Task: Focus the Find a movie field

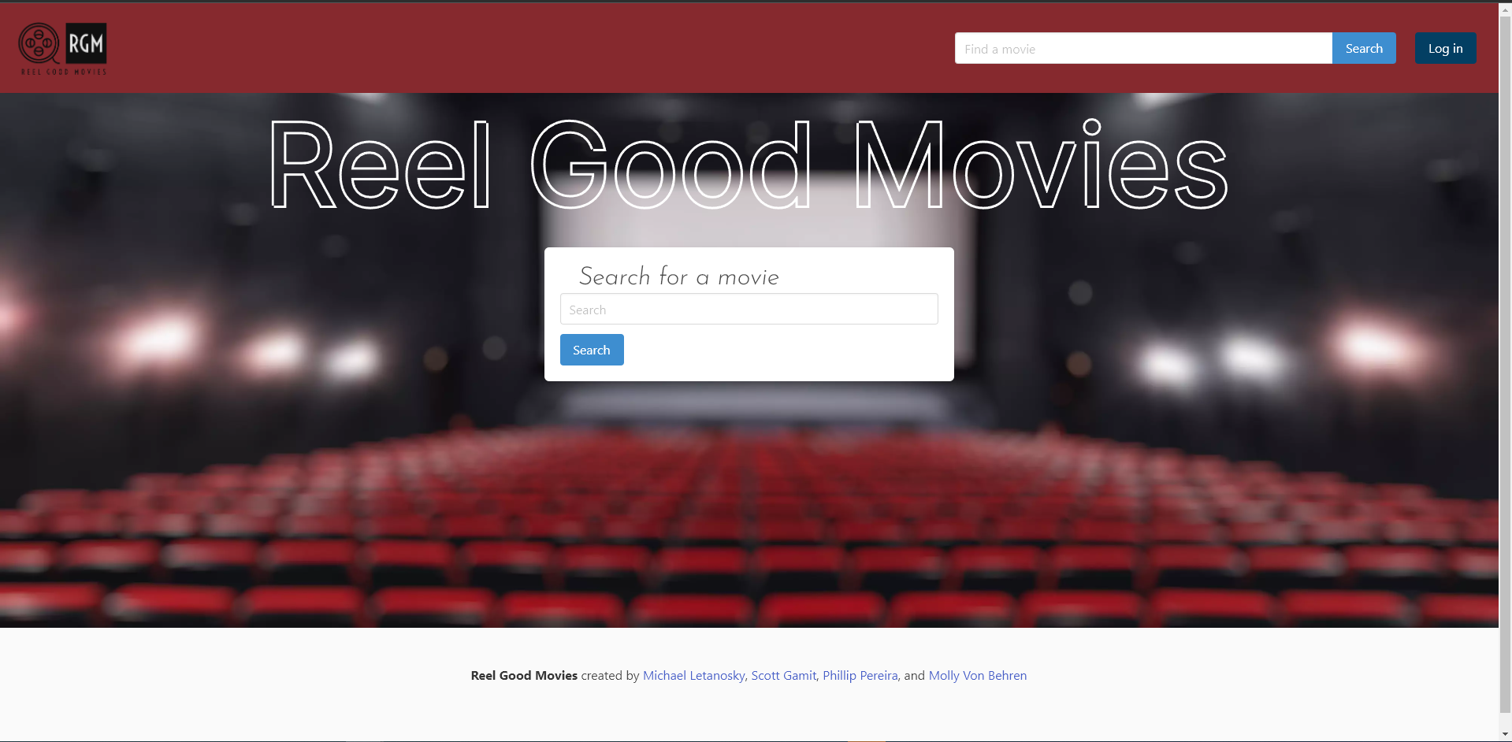Action: (x=1143, y=48)
